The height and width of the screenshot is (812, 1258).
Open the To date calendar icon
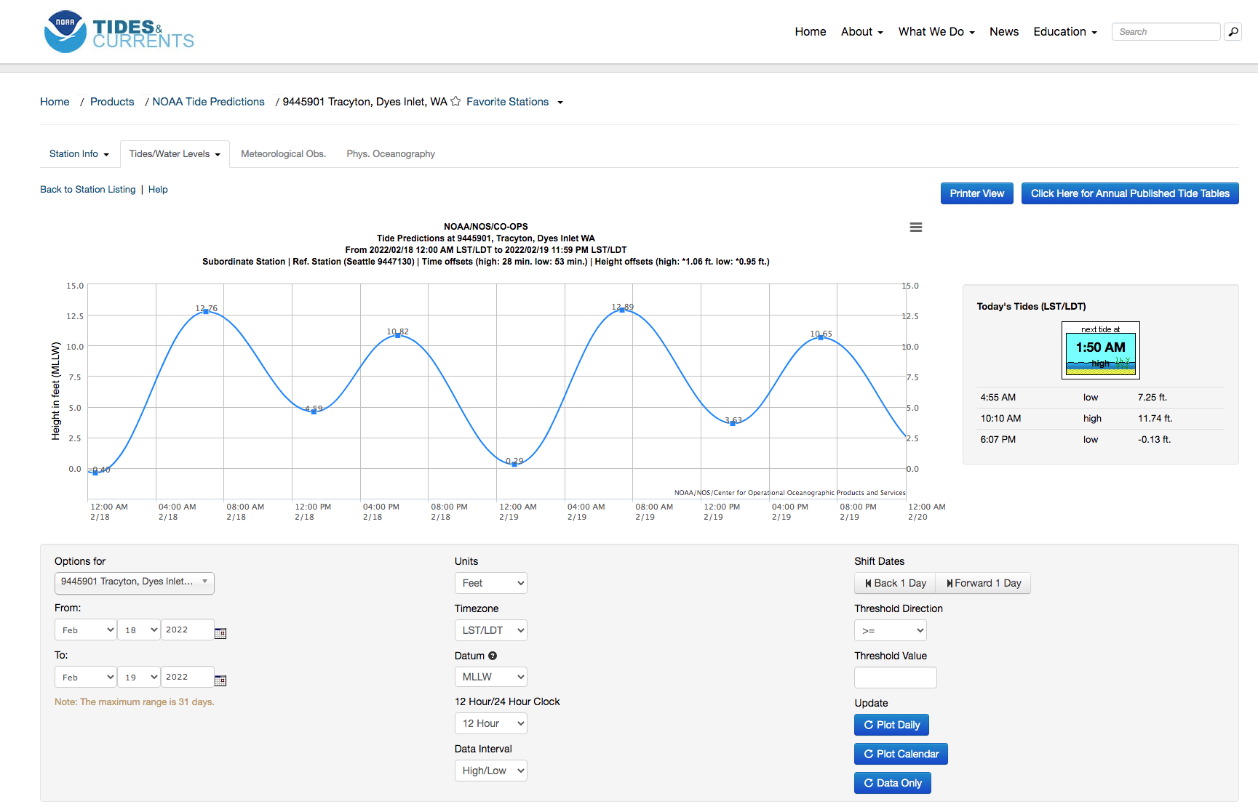click(x=220, y=680)
